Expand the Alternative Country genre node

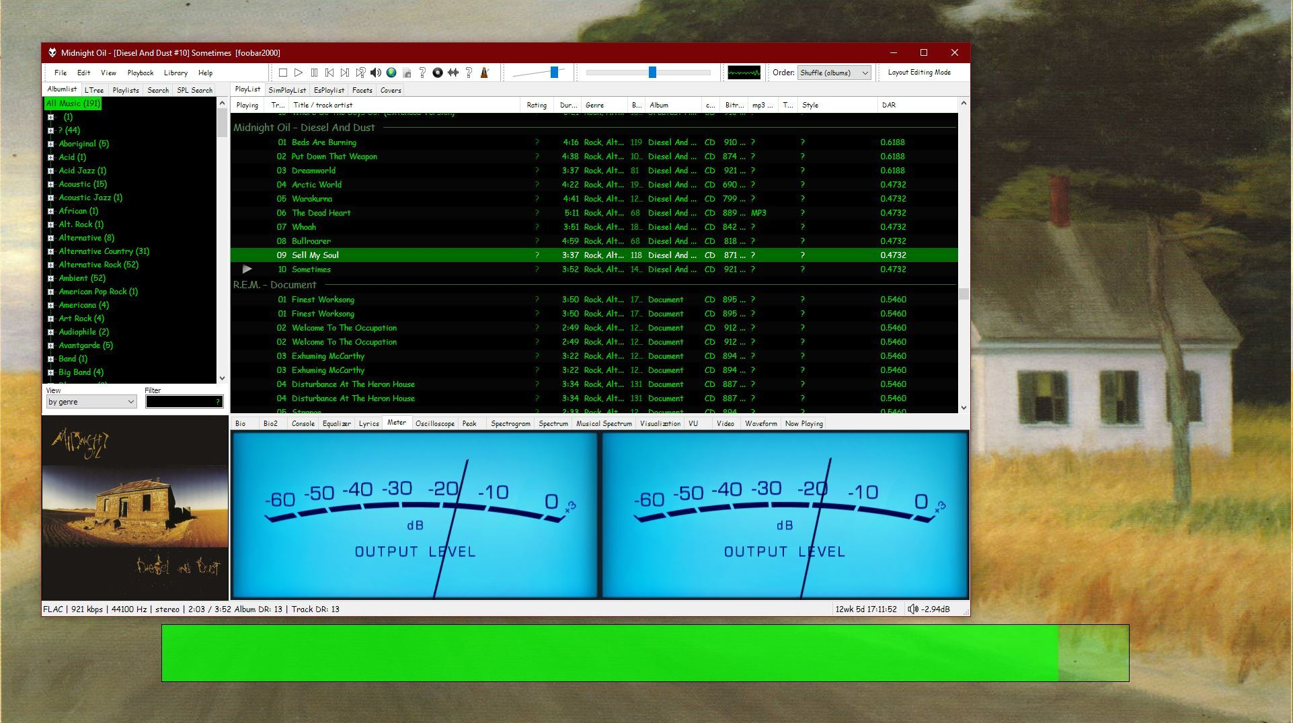(50, 251)
